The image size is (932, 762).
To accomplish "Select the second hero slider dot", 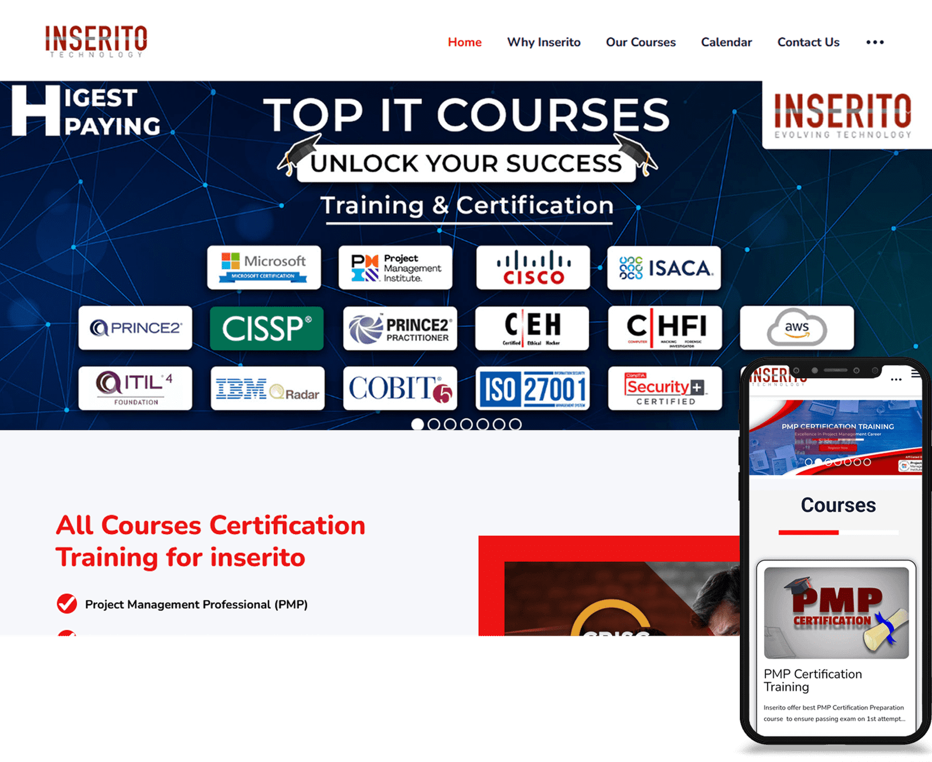I will [x=434, y=424].
